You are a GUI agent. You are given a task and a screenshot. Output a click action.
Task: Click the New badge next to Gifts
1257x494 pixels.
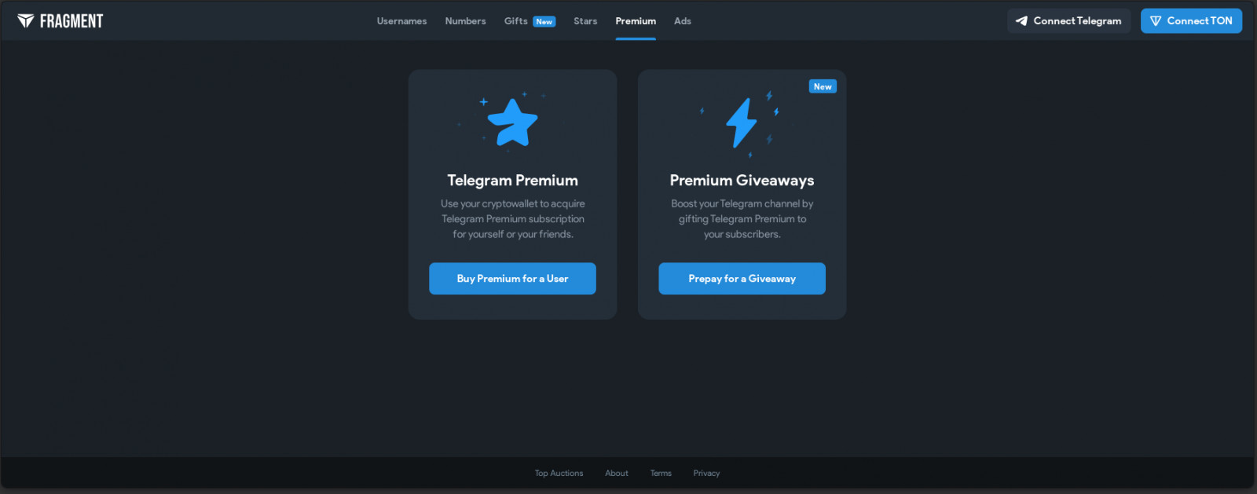pyautogui.click(x=544, y=22)
